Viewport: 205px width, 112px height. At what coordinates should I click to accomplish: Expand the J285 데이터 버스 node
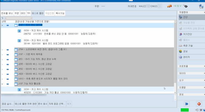pyautogui.click(x=2, y=64)
